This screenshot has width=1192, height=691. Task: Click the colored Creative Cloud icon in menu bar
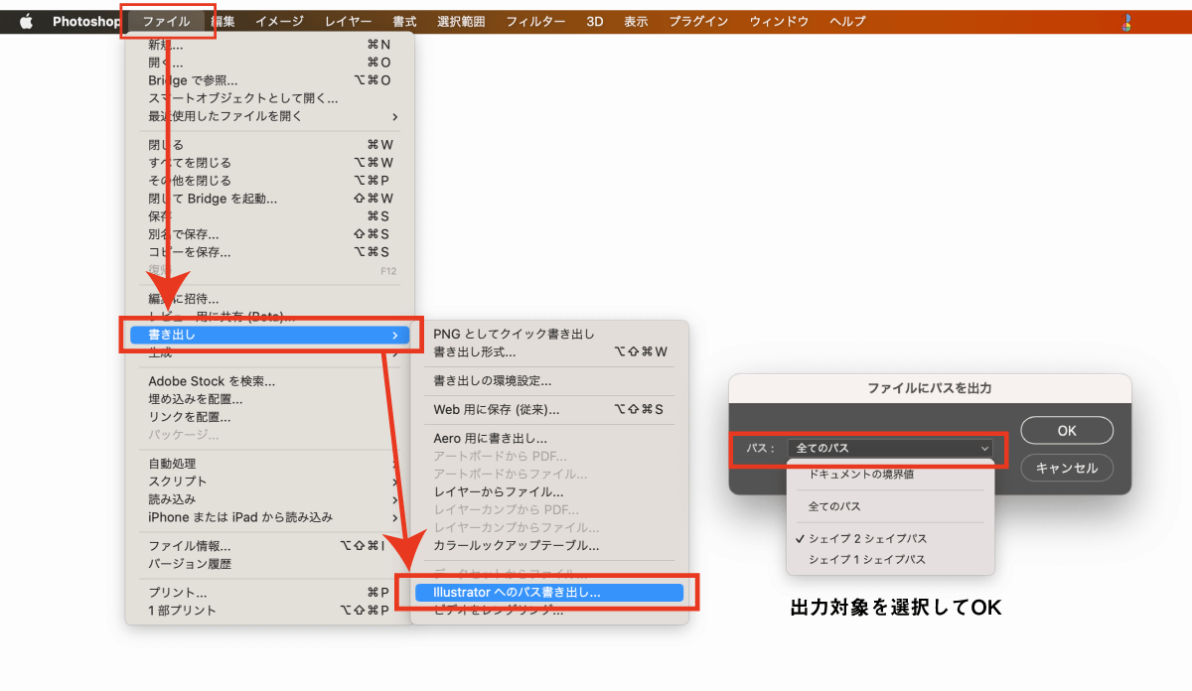click(1127, 20)
